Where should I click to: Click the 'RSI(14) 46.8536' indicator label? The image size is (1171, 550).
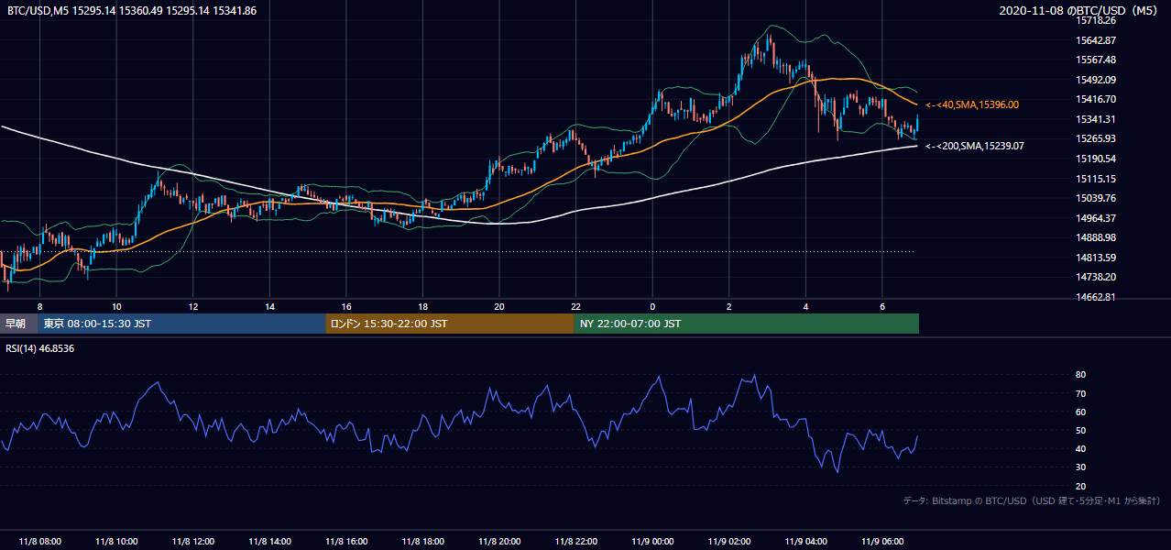click(40, 348)
